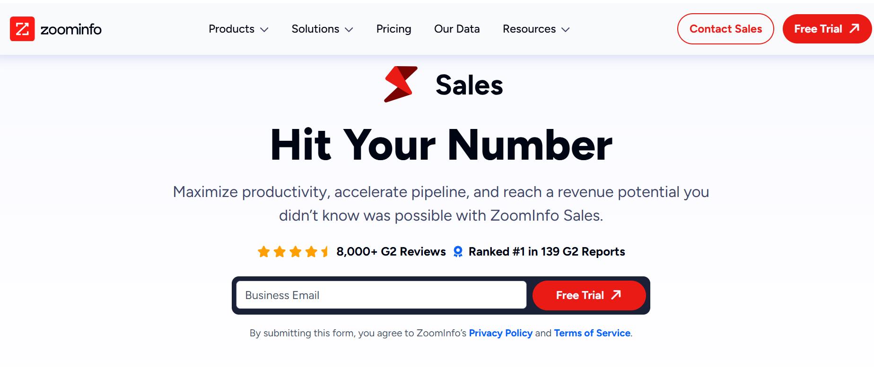Click the large red Free Trial submit button

(x=588, y=295)
